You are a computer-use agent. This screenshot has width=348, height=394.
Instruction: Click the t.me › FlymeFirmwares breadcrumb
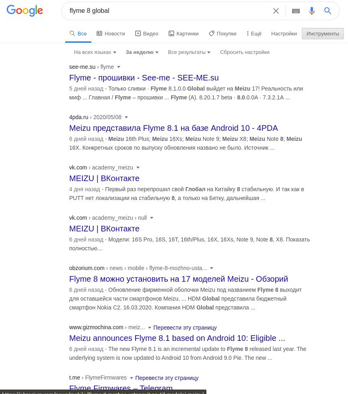98,377
